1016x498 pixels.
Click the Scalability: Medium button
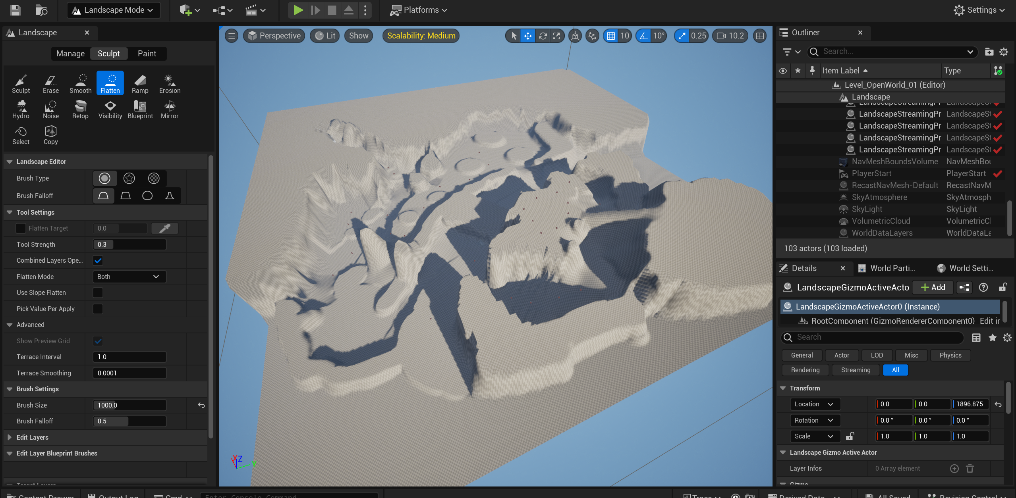click(421, 36)
